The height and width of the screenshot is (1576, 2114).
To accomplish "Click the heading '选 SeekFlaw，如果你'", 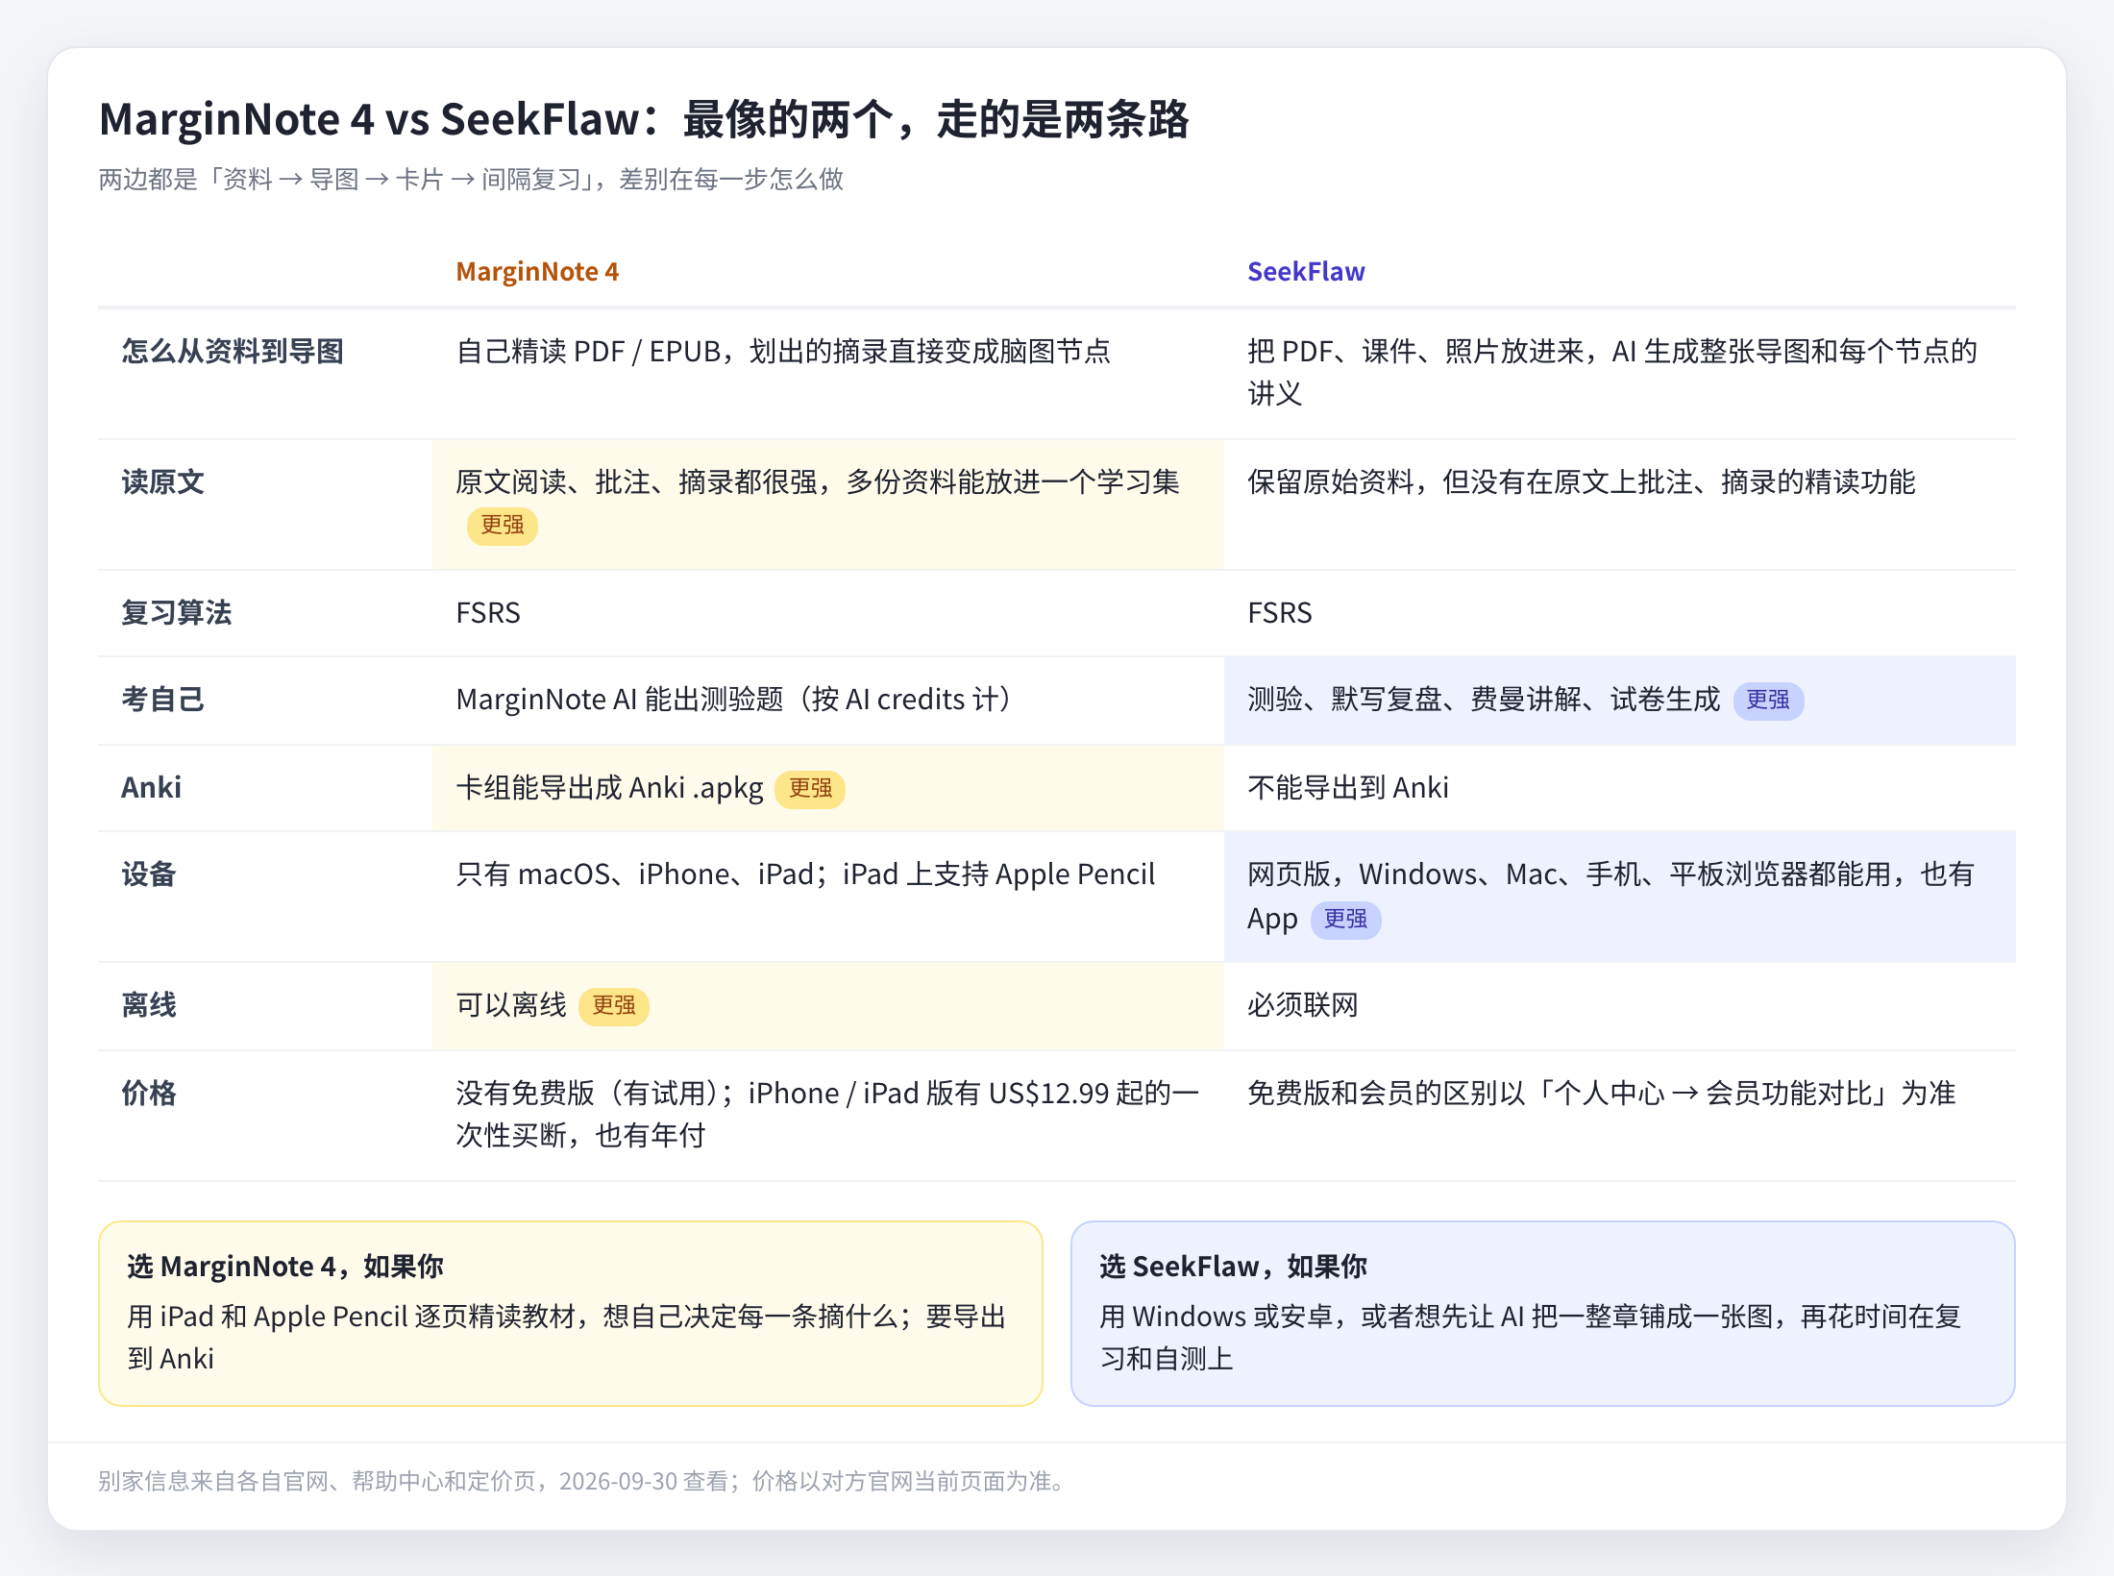I will click(x=1234, y=1267).
